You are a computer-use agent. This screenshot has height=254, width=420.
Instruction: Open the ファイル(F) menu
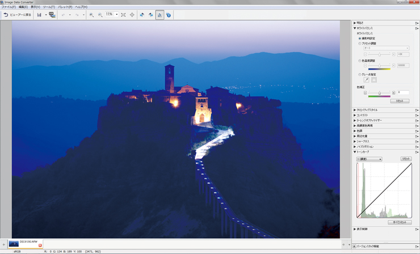8,7
